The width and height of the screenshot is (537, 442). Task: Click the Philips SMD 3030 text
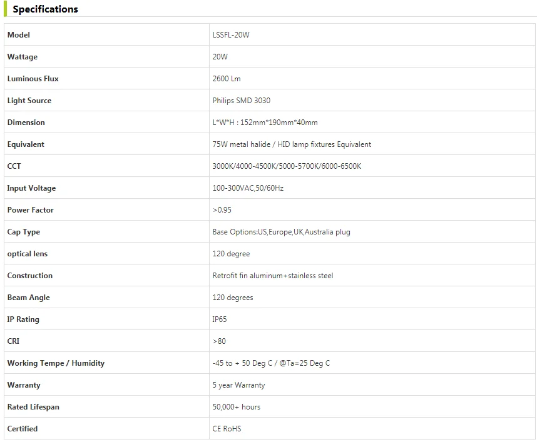(x=242, y=101)
